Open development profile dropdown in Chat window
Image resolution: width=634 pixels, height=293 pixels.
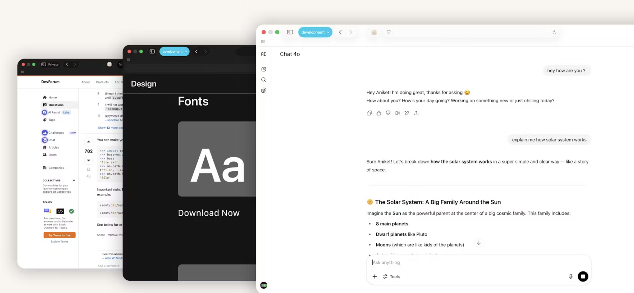315,32
